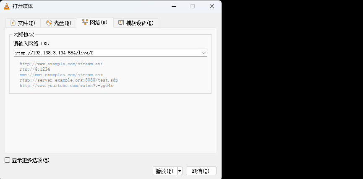Click the Network tab's network icon

(x=85, y=23)
